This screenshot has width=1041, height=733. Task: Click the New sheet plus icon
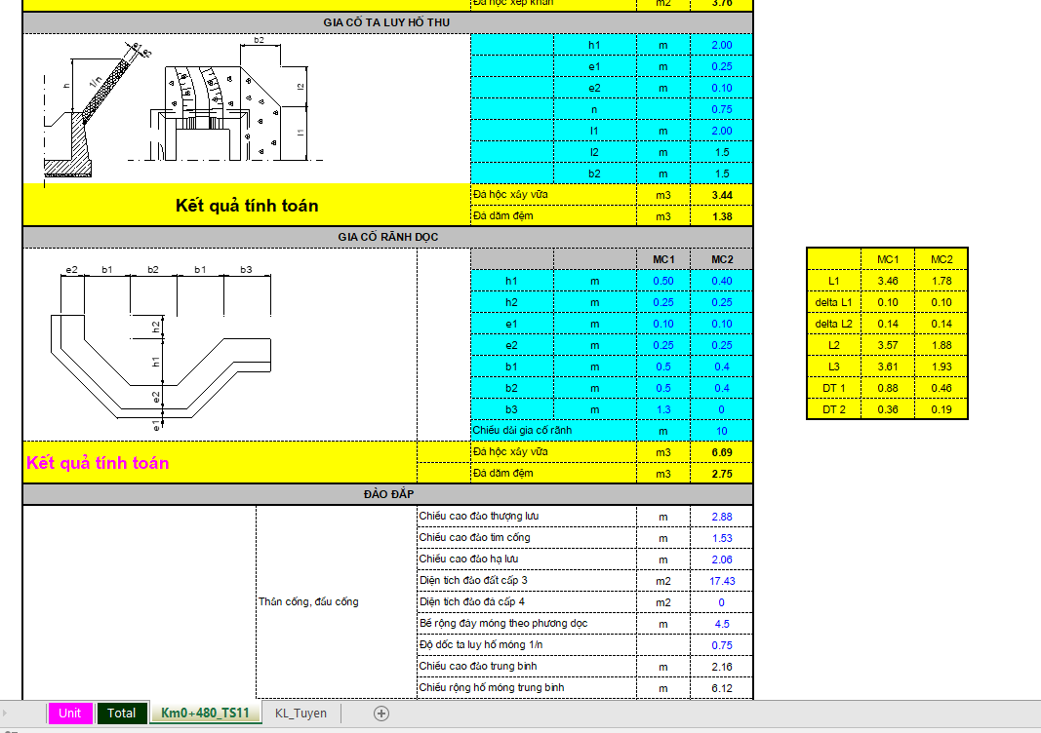pos(381,713)
